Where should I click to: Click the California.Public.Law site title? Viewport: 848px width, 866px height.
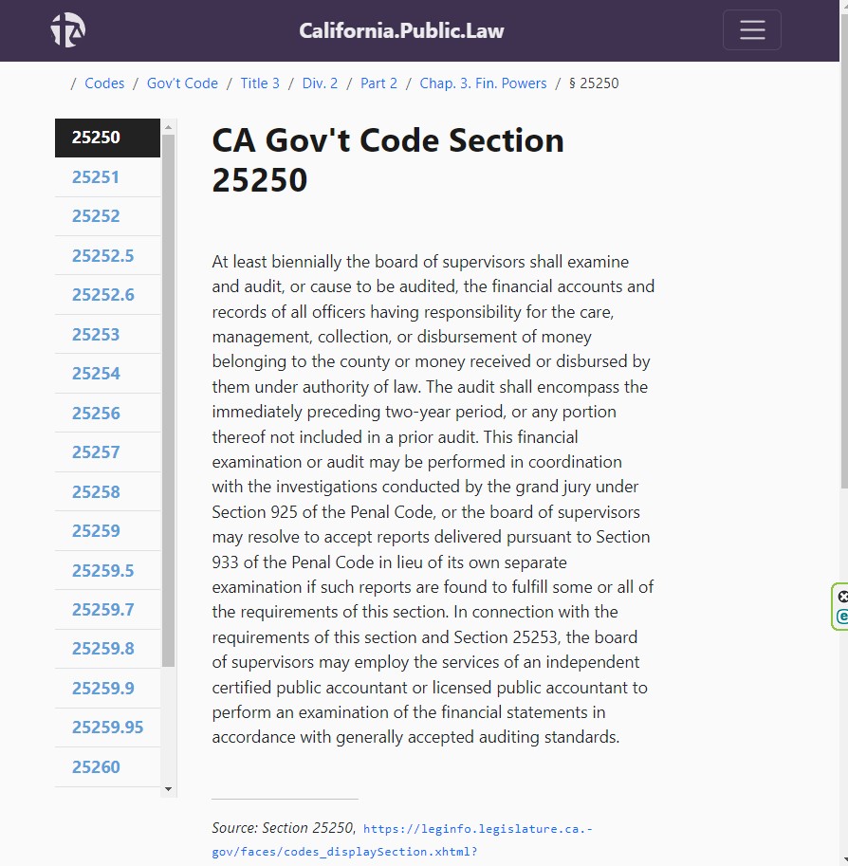pos(401,31)
